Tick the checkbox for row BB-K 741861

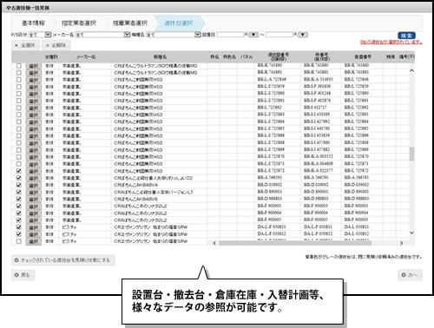(19, 73)
